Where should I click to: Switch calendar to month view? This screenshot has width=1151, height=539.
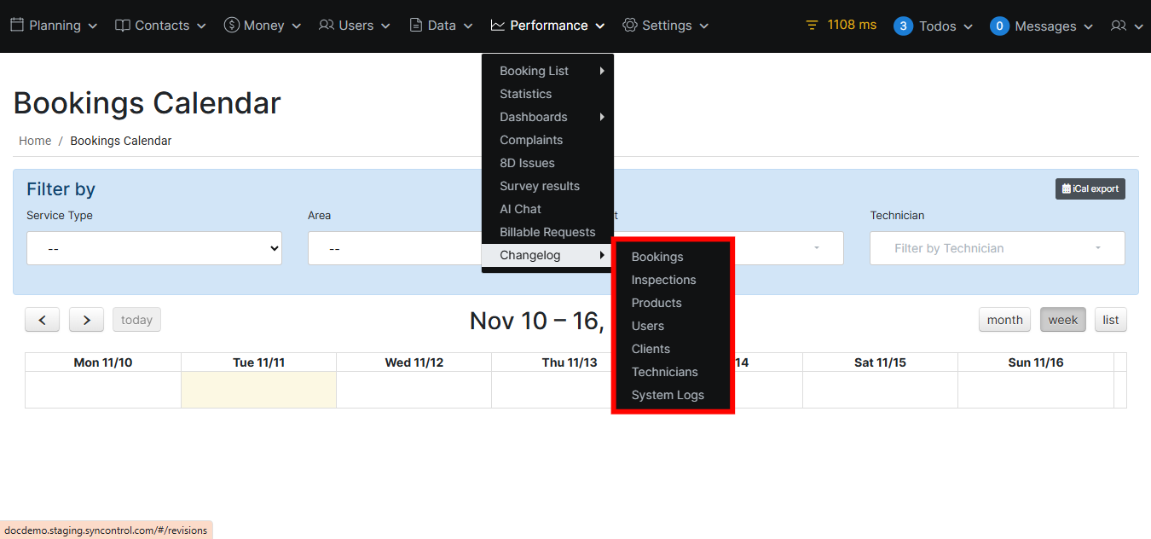click(1004, 320)
